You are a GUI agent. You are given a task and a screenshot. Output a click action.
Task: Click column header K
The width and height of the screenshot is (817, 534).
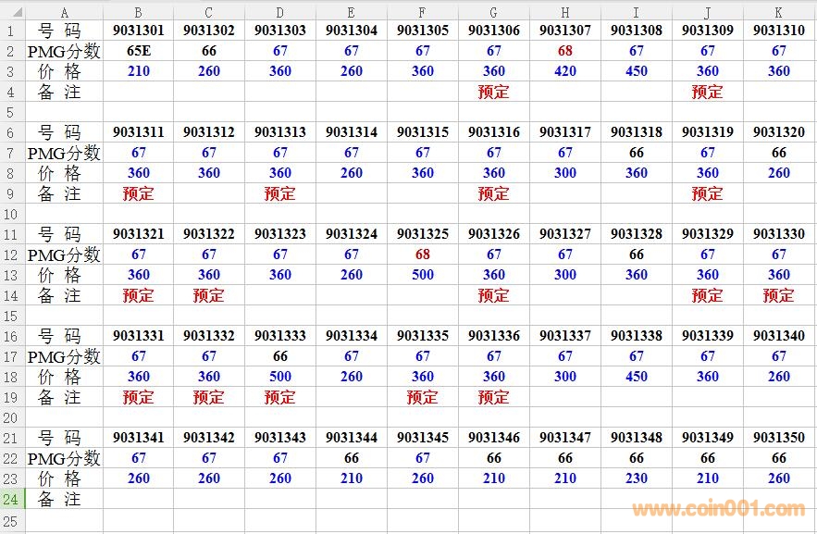[778, 11]
